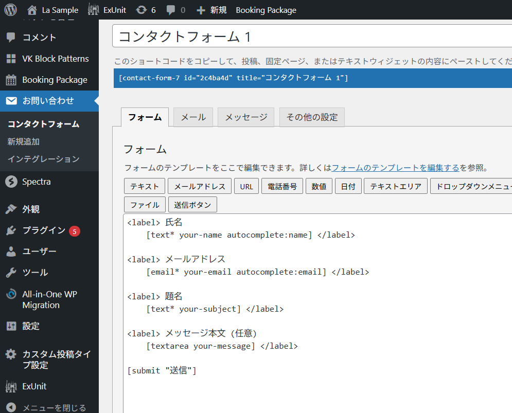Insert a ファイル tag
This screenshot has height=413, width=512.
[145, 205]
